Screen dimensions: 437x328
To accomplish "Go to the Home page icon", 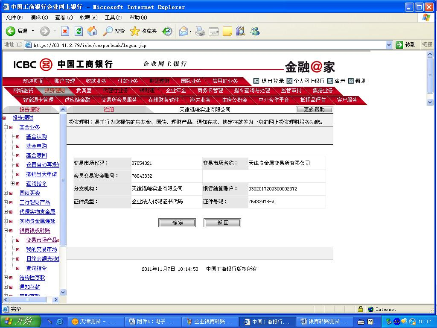I will pyautogui.click(x=92, y=31).
